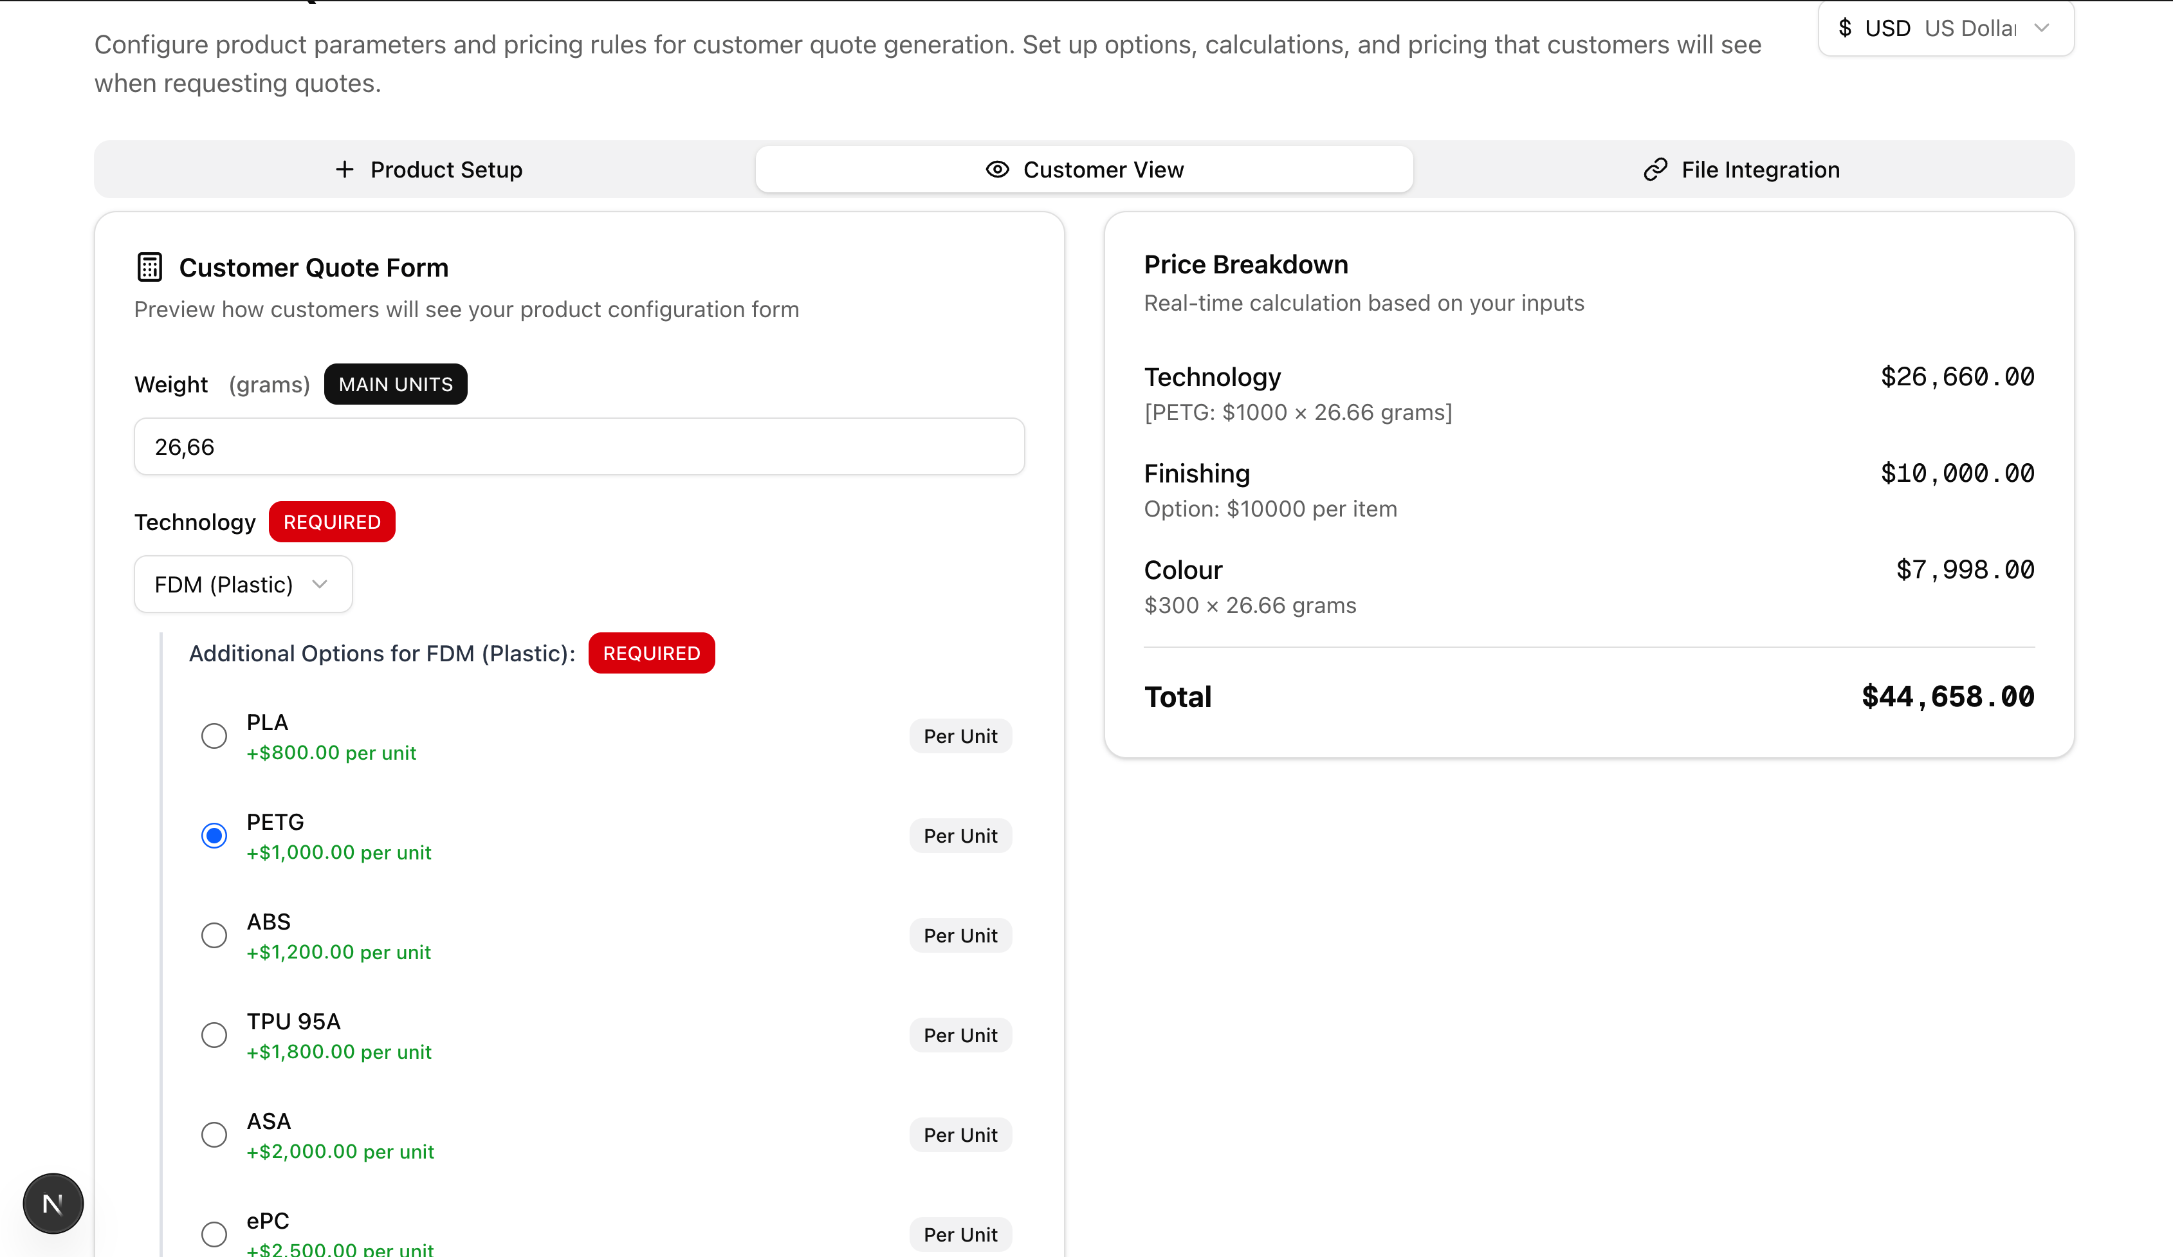Screen dimensions: 2173x1257
Task: Click the chevron in the currency dropdown
Action: click(x=2041, y=28)
